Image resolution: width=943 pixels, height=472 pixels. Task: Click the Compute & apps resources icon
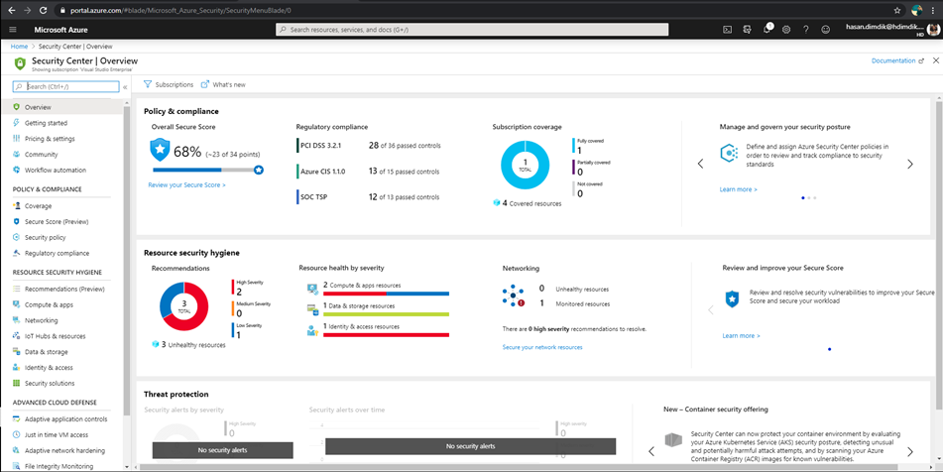point(312,289)
